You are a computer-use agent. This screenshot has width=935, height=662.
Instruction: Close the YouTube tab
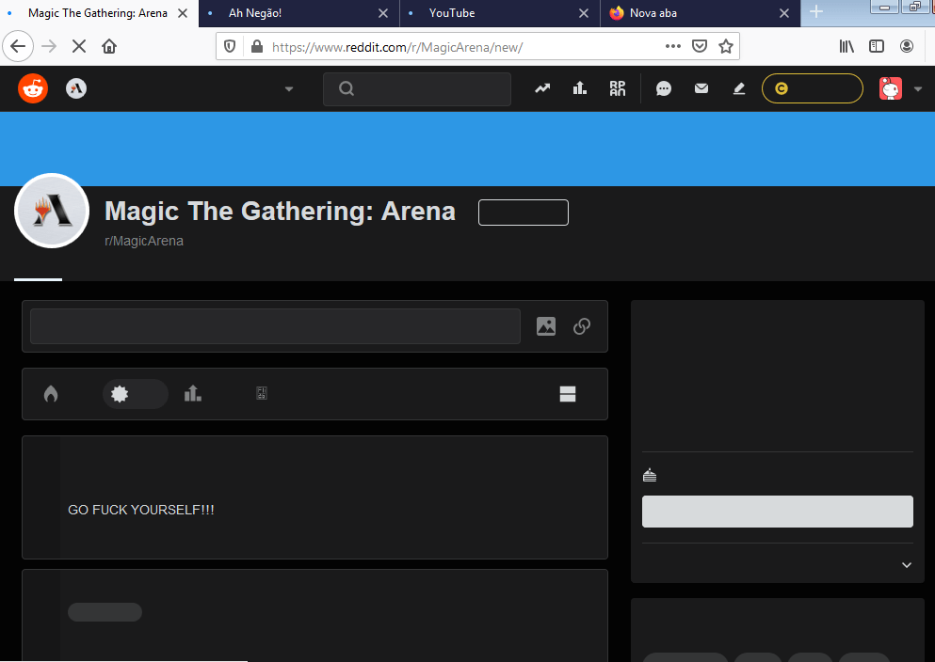pos(584,13)
